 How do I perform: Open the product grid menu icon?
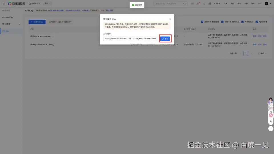pyautogui.click(x=4, y=3)
